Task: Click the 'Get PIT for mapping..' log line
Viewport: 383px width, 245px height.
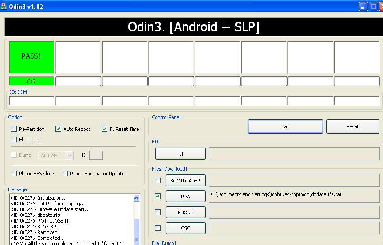Action: (x=46, y=204)
